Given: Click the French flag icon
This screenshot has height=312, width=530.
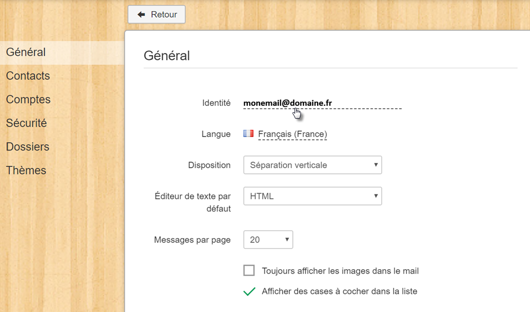Looking at the screenshot, I should [x=248, y=133].
